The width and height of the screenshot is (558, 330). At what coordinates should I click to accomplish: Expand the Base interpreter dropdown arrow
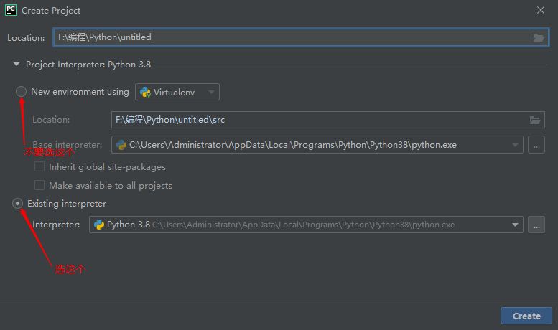tap(515, 145)
